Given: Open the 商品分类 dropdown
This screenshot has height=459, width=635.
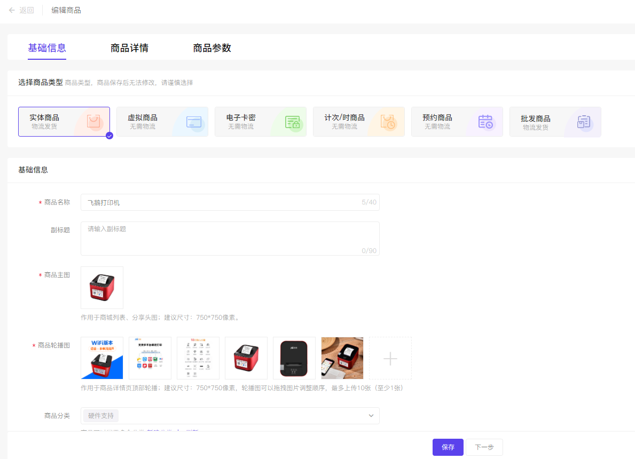Looking at the screenshot, I should pyautogui.click(x=230, y=416).
